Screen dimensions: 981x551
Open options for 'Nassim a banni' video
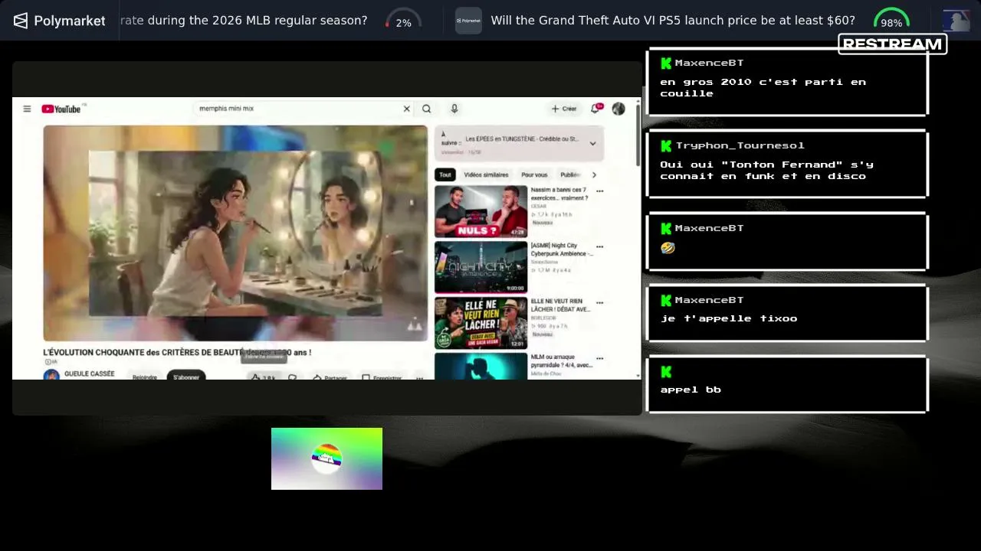[599, 191]
